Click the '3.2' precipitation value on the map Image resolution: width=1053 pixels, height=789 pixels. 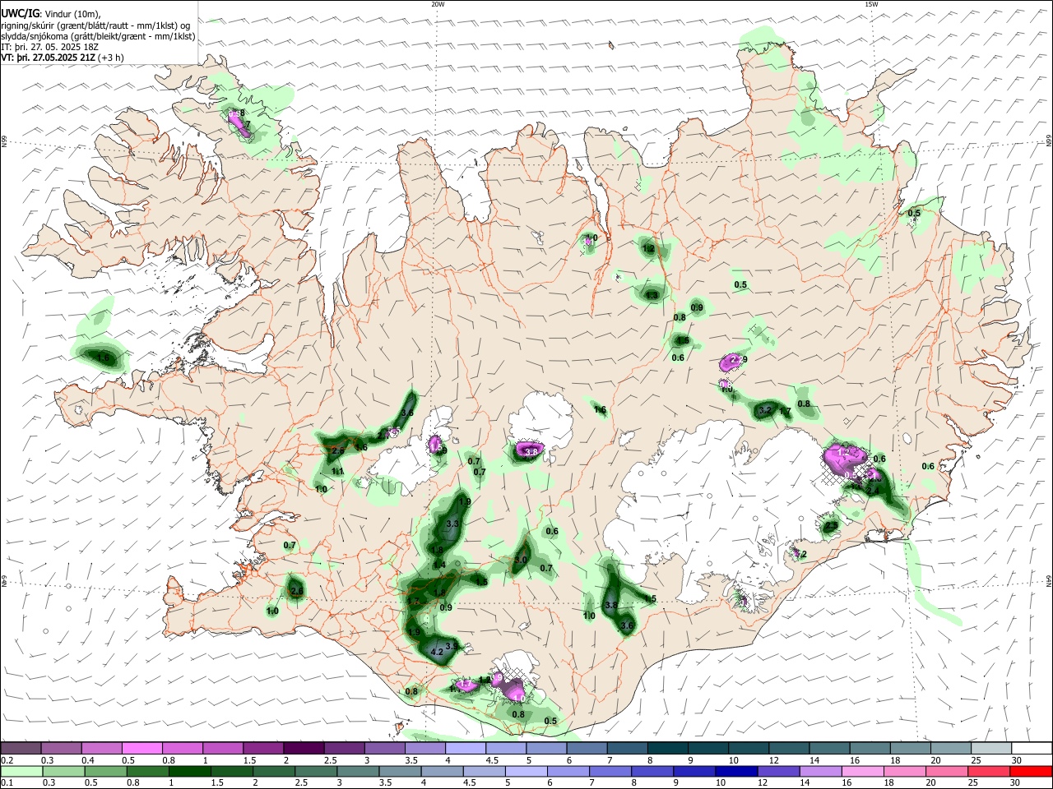[765, 410]
